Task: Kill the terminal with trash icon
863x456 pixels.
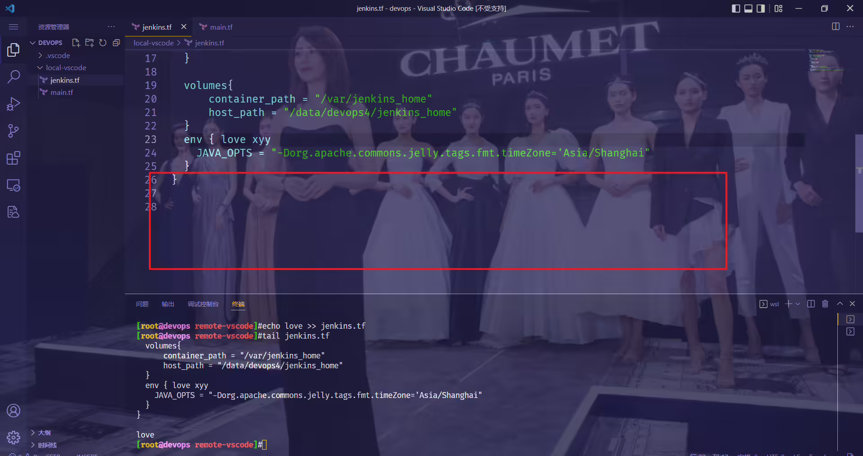Action: 825,304
